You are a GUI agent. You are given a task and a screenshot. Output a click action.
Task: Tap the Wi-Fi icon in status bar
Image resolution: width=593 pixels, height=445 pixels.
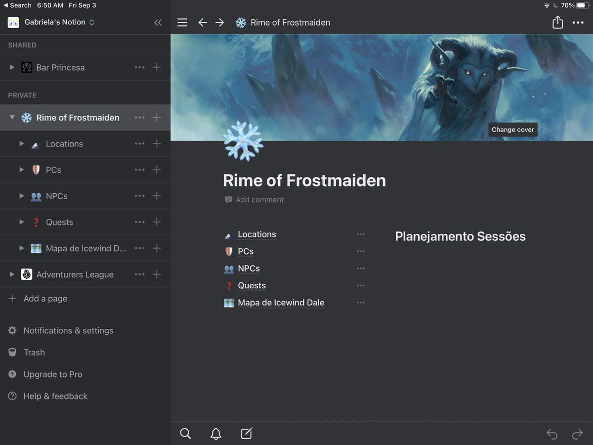click(x=547, y=5)
